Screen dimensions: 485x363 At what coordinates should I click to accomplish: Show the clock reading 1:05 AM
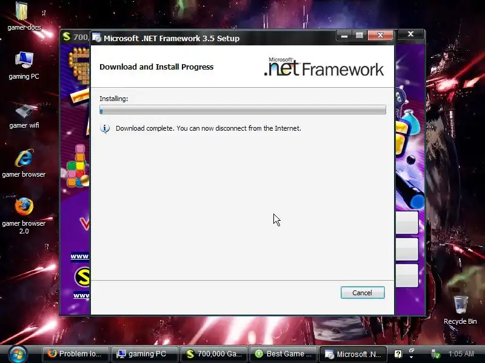pos(461,354)
